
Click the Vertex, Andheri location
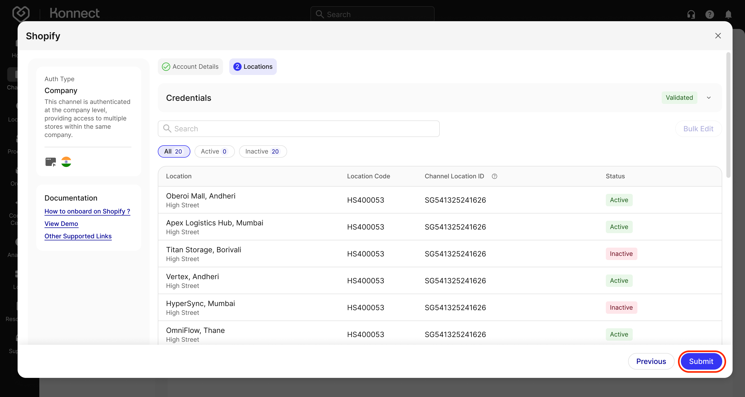coord(193,277)
